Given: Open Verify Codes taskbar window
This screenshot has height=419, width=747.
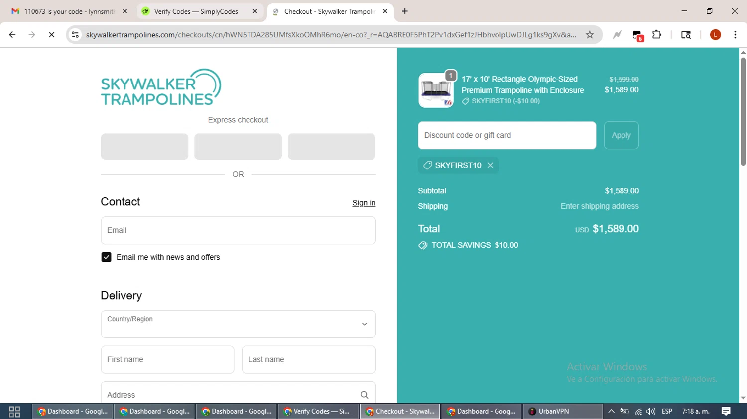Looking at the screenshot, I should (318, 411).
